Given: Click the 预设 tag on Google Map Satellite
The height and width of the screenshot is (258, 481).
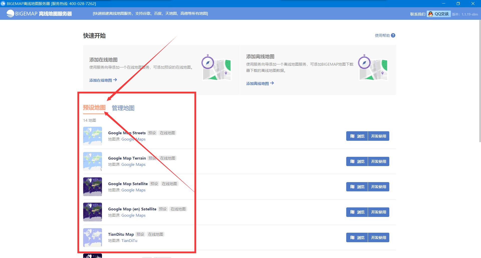Looking at the screenshot, I should click(154, 184).
